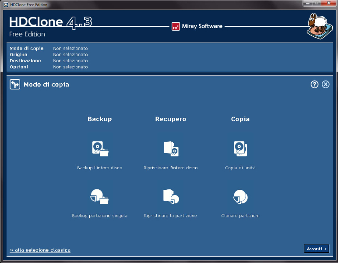Select the Backup l'intero disco icon
Viewport: 338px width, 263px height.
[x=100, y=149]
